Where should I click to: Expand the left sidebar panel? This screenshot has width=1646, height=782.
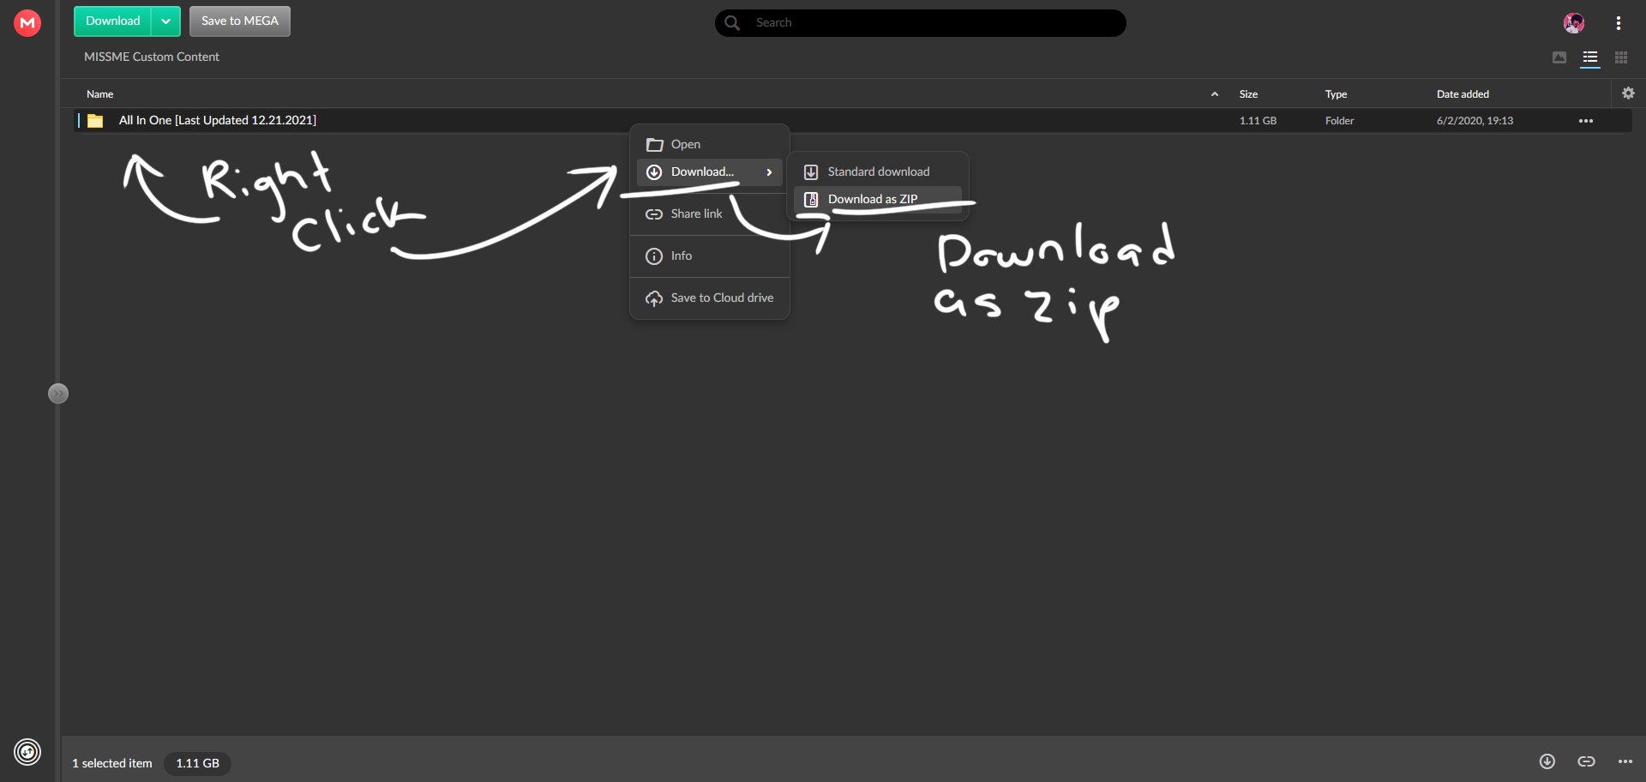tap(58, 394)
